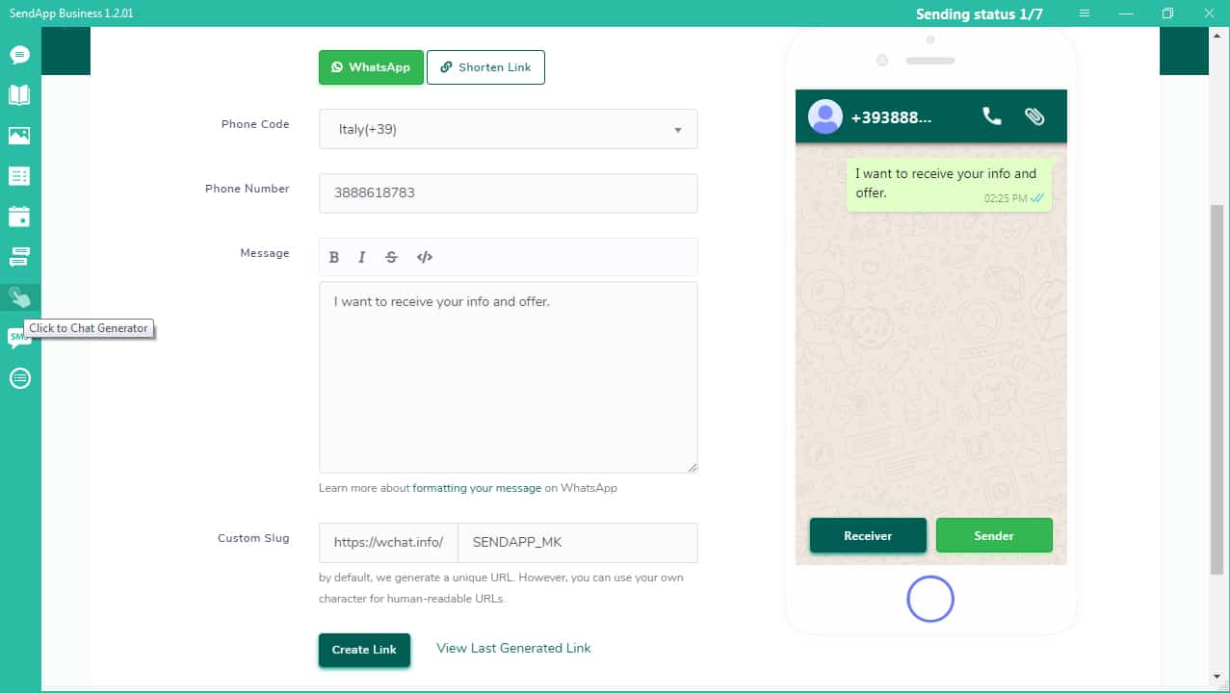This screenshot has height=693, width=1230.
Task: Open the hamburger menu in title bar
Action: 1085,13
